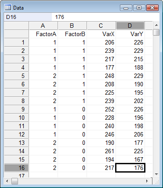This screenshot has height=188, width=163.
Task: Click VarY cell with value 167
Action: (x=130, y=159)
